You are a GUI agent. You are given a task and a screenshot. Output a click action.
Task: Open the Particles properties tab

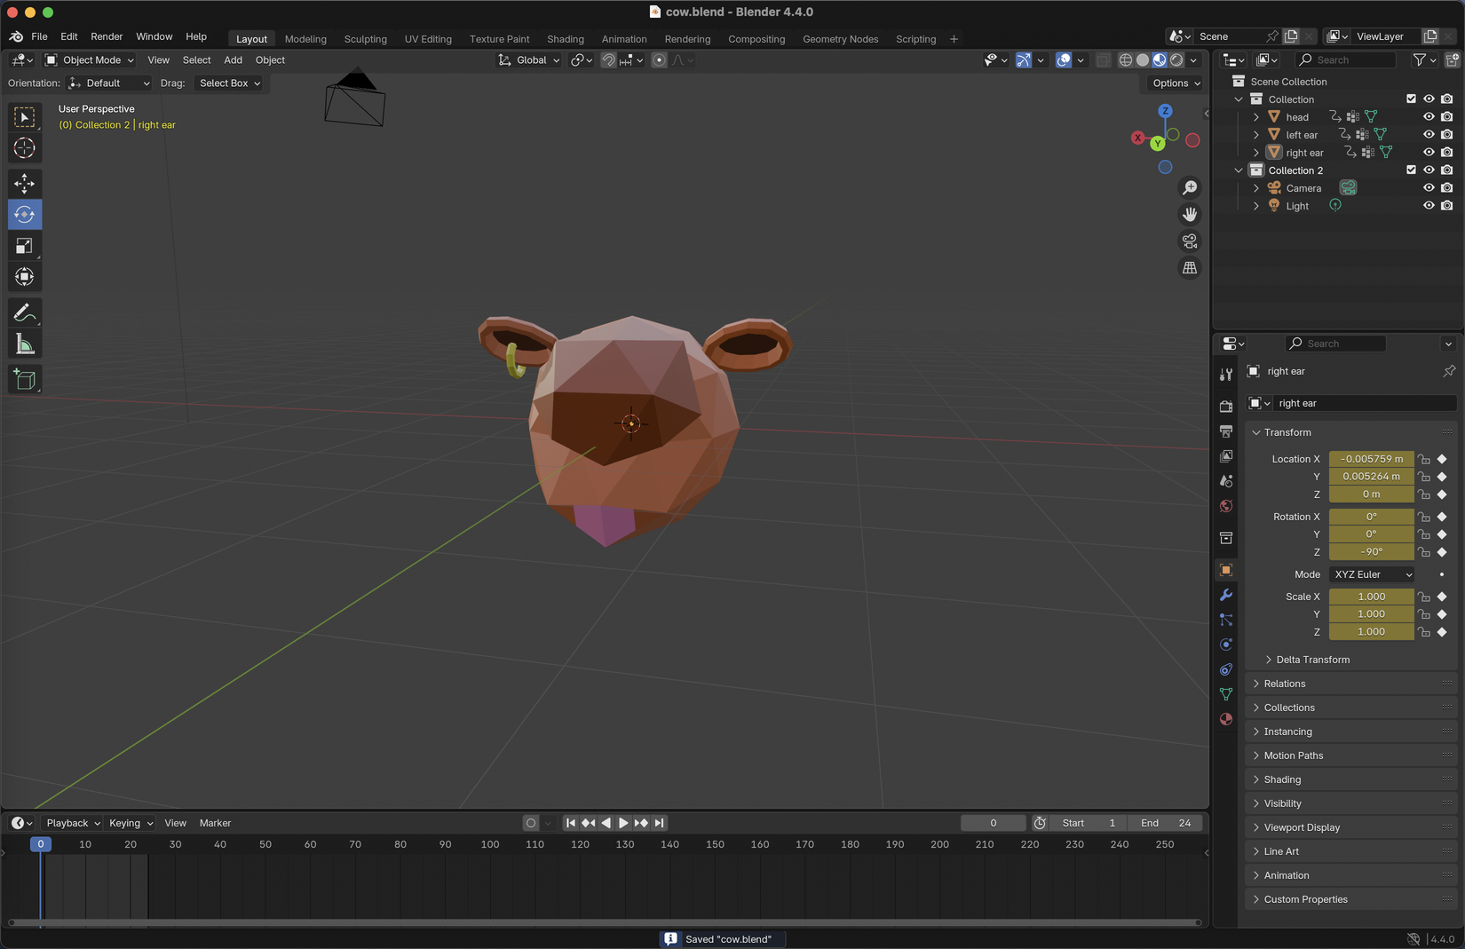click(1226, 620)
